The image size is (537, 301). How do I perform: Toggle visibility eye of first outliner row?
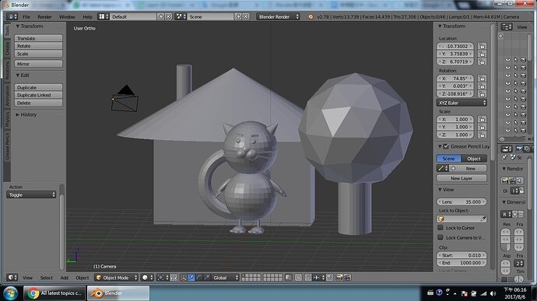tap(507, 60)
